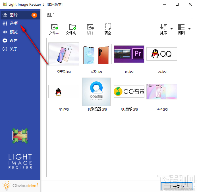Click the 下一步 next button
Image resolution: width=197 pixels, height=192 pixels.
pos(177,186)
